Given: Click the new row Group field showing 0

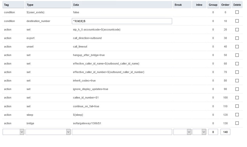Looking at the screenshot, I should pos(213,132).
